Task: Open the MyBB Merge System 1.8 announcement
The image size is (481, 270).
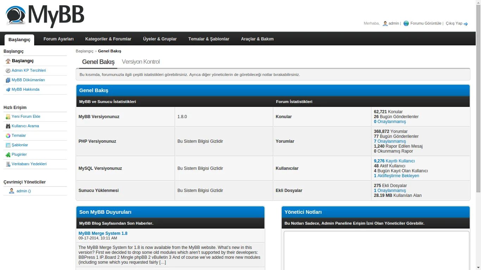Action: coord(103,233)
